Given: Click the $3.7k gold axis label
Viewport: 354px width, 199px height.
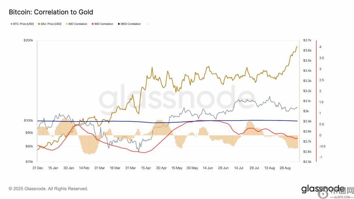Looking at the screenshot, I should click(x=307, y=40).
